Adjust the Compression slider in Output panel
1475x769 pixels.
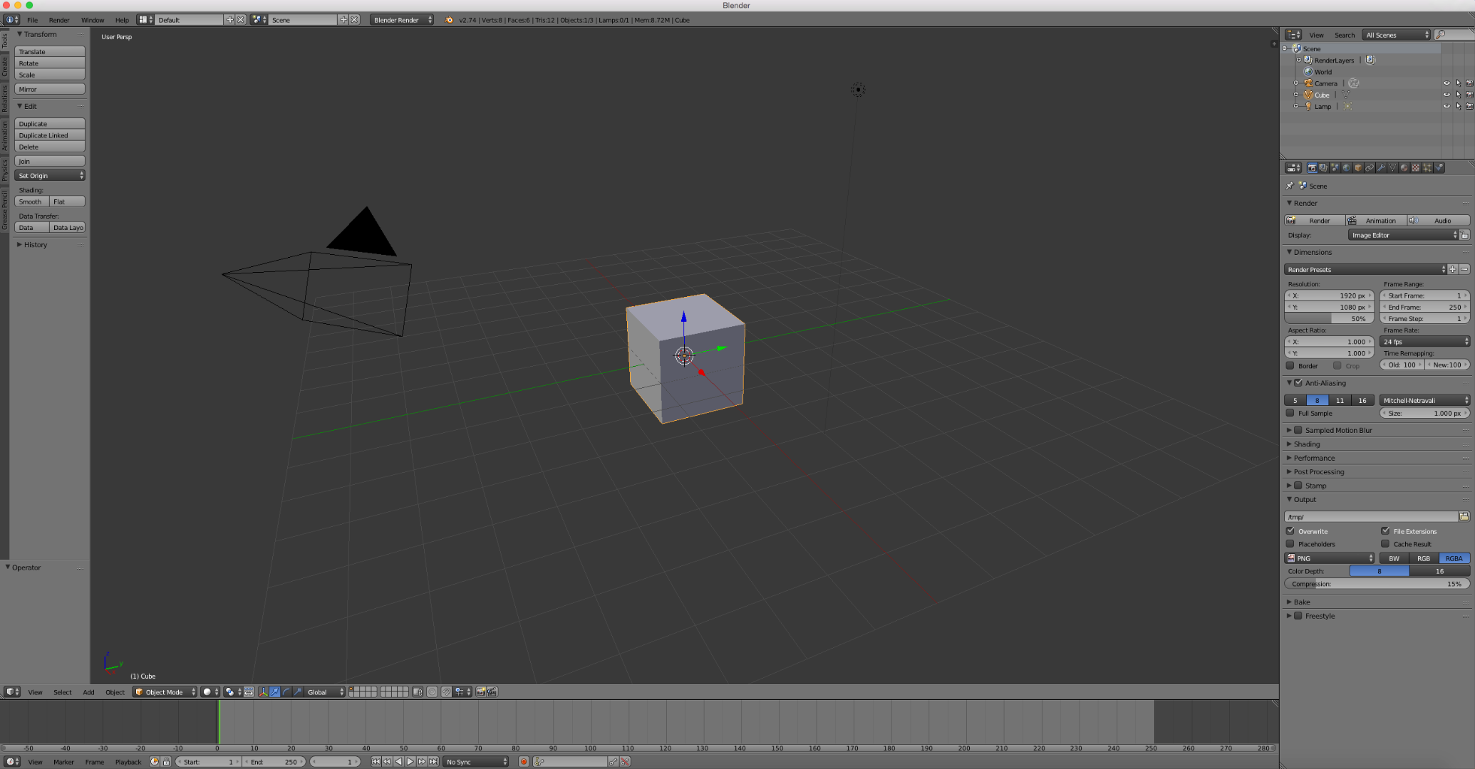coord(1375,584)
